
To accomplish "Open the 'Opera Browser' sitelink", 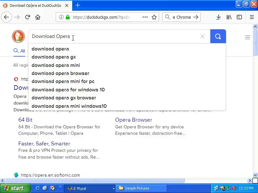I will [134, 120].
